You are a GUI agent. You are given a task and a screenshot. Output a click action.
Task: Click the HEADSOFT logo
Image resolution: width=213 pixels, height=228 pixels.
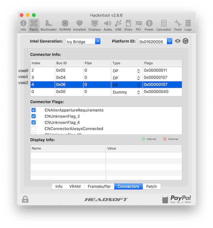106,200
